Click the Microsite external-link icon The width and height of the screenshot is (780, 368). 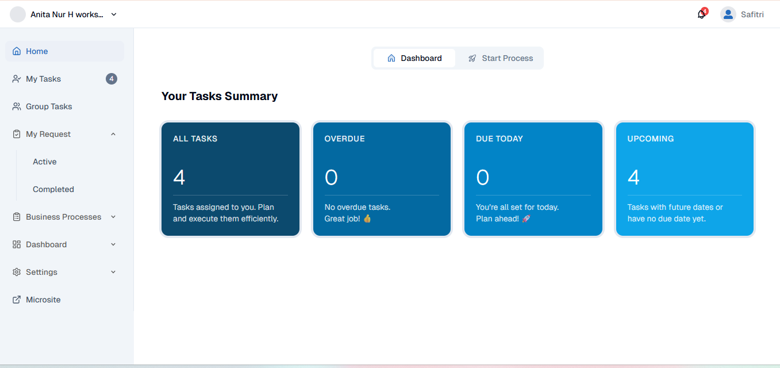(16, 299)
